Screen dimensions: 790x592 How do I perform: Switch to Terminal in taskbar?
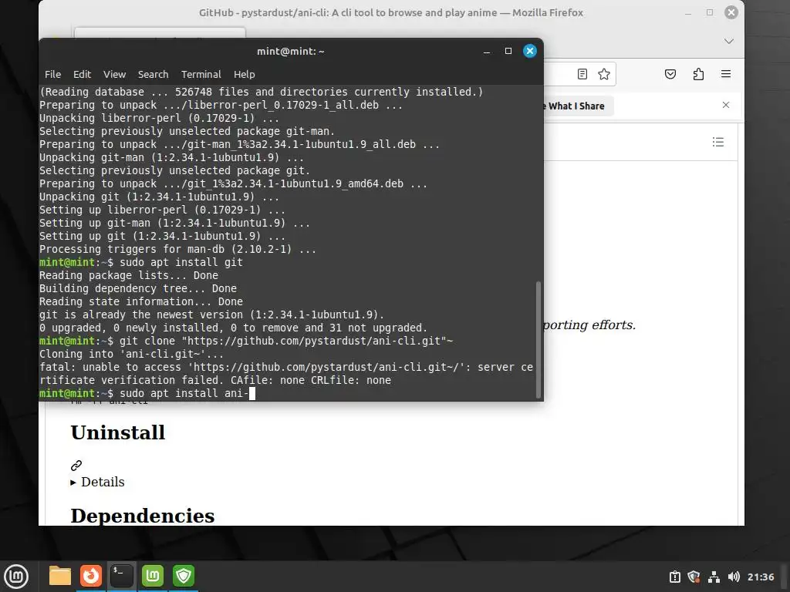121,576
